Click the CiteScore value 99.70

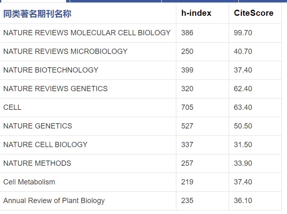(x=243, y=33)
